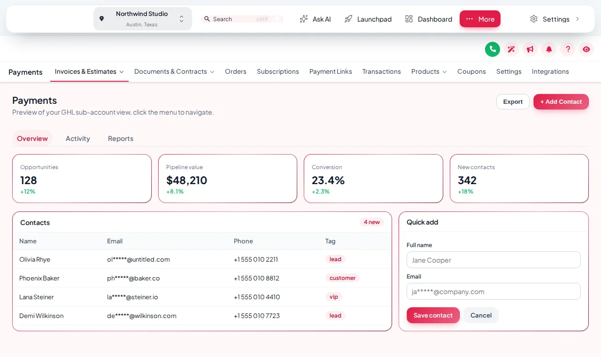Screen dimensions: 601x357
Task: Expand the Invoices & Estimates menu
Action: (x=89, y=71)
